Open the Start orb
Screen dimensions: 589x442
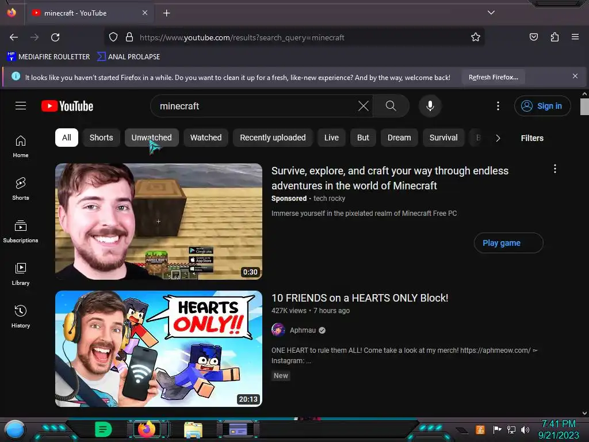tap(15, 429)
